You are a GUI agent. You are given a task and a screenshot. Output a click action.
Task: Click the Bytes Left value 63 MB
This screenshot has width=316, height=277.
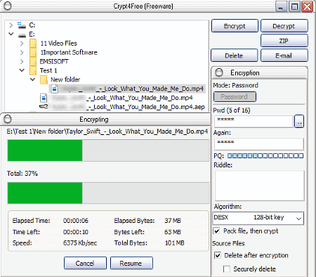pos(173,232)
